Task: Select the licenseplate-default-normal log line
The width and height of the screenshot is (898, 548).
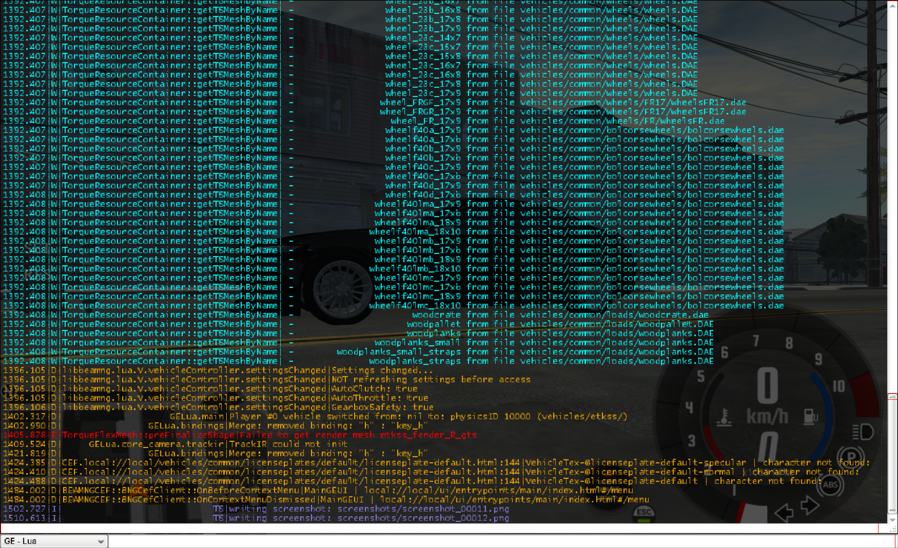Action: pos(431,472)
